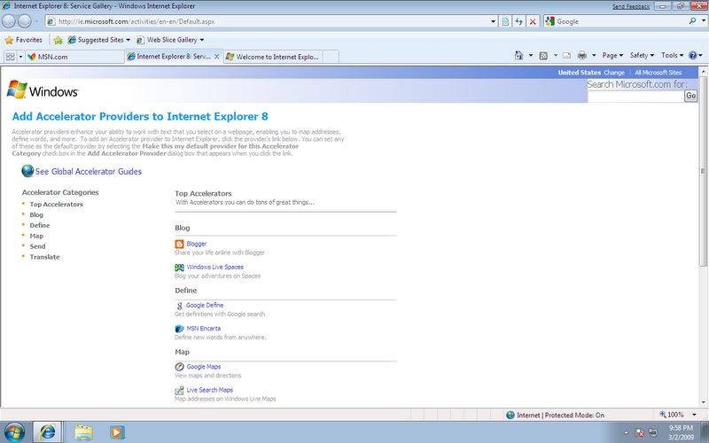Click the page vertical scrollbar thumb
This screenshot has width=709, height=443.
[703, 171]
